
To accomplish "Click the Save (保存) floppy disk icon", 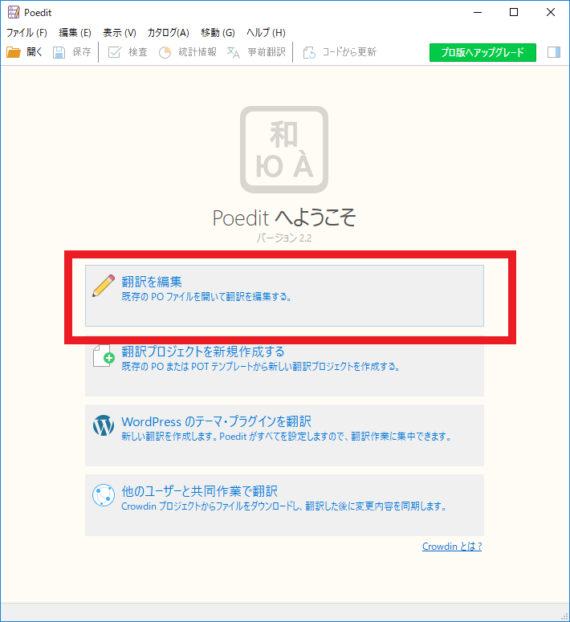I will tap(59, 52).
